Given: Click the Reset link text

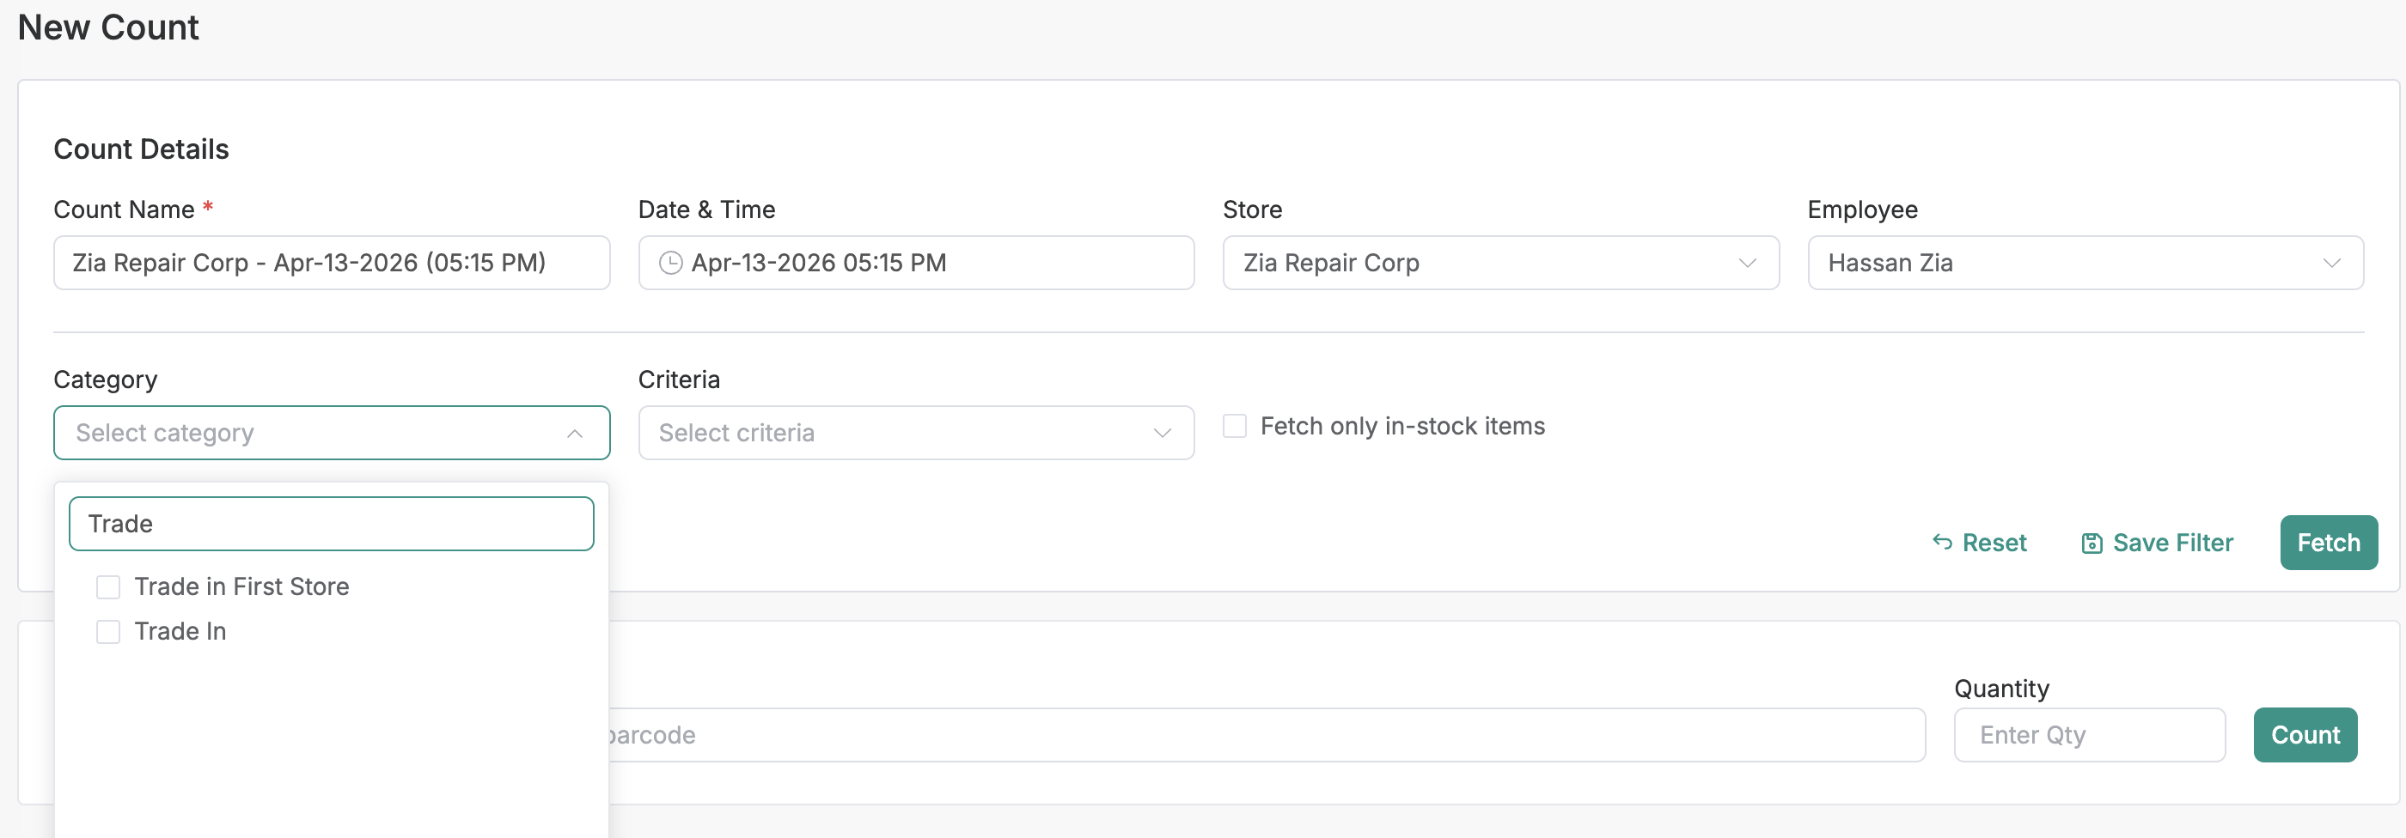Looking at the screenshot, I should click(x=1994, y=543).
